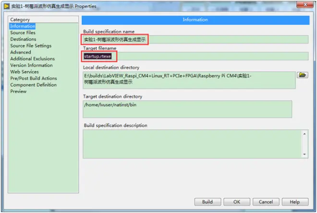Open Help for build properties
This screenshot has height=213, width=317.
[295, 202]
